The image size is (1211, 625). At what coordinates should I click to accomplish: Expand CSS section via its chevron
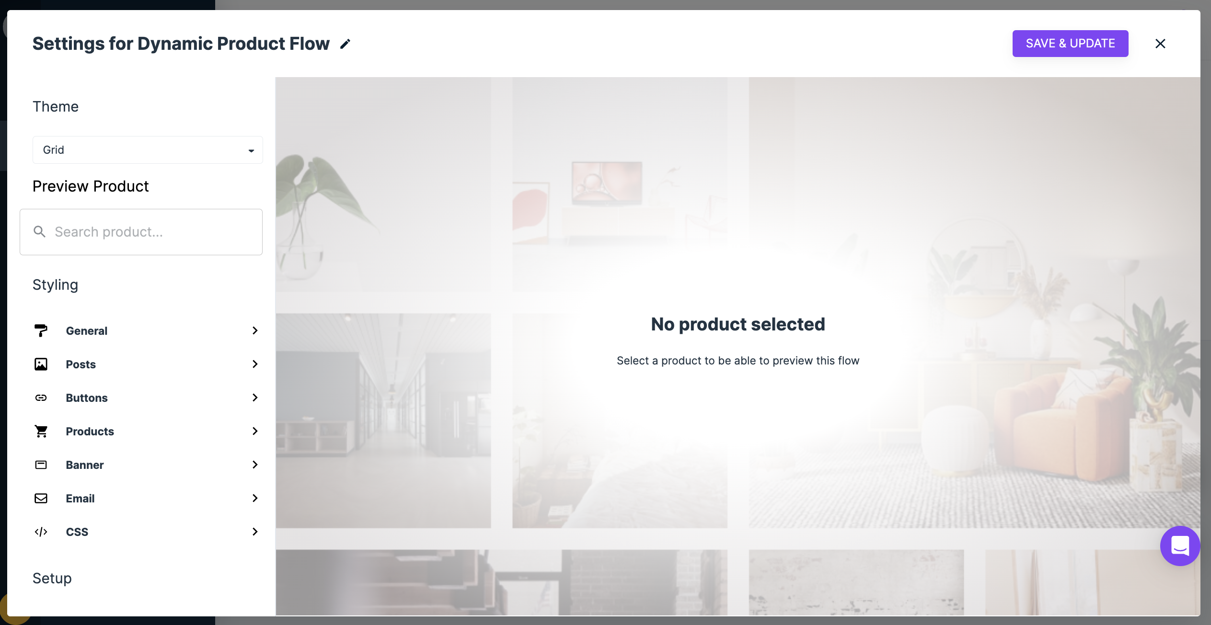tap(255, 532)
